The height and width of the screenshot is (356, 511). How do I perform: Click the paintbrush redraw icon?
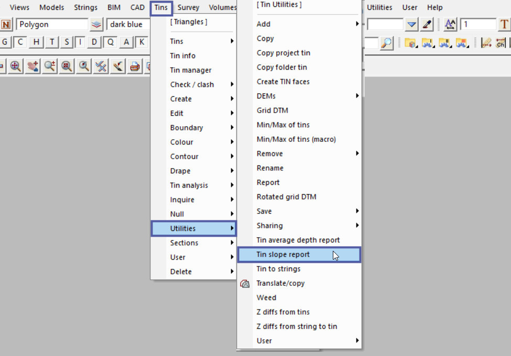[x=117, y=66]
